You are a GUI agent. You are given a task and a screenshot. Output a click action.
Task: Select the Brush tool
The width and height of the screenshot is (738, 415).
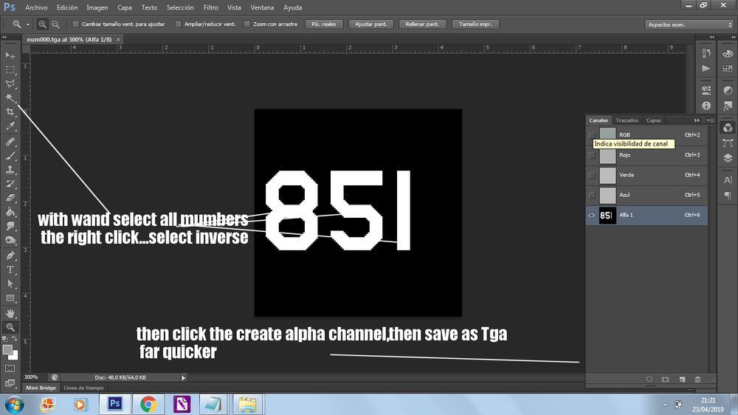[x=10, y=156]
